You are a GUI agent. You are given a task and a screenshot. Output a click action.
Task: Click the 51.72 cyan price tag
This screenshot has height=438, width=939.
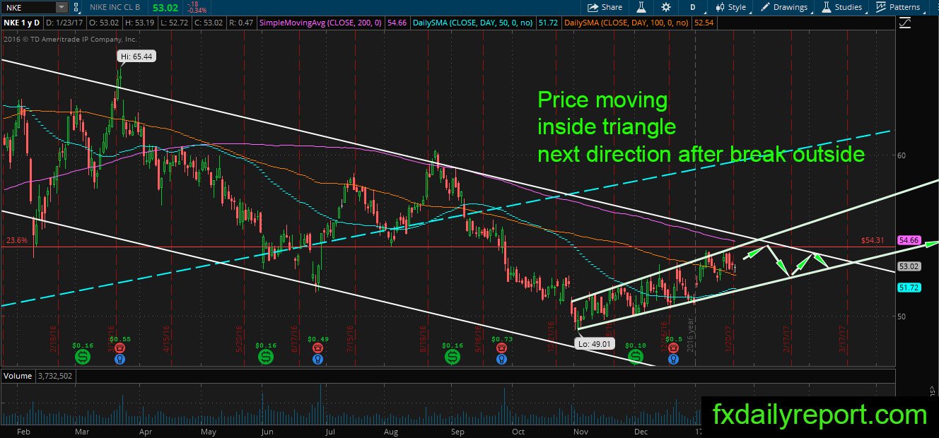point(908,288)
